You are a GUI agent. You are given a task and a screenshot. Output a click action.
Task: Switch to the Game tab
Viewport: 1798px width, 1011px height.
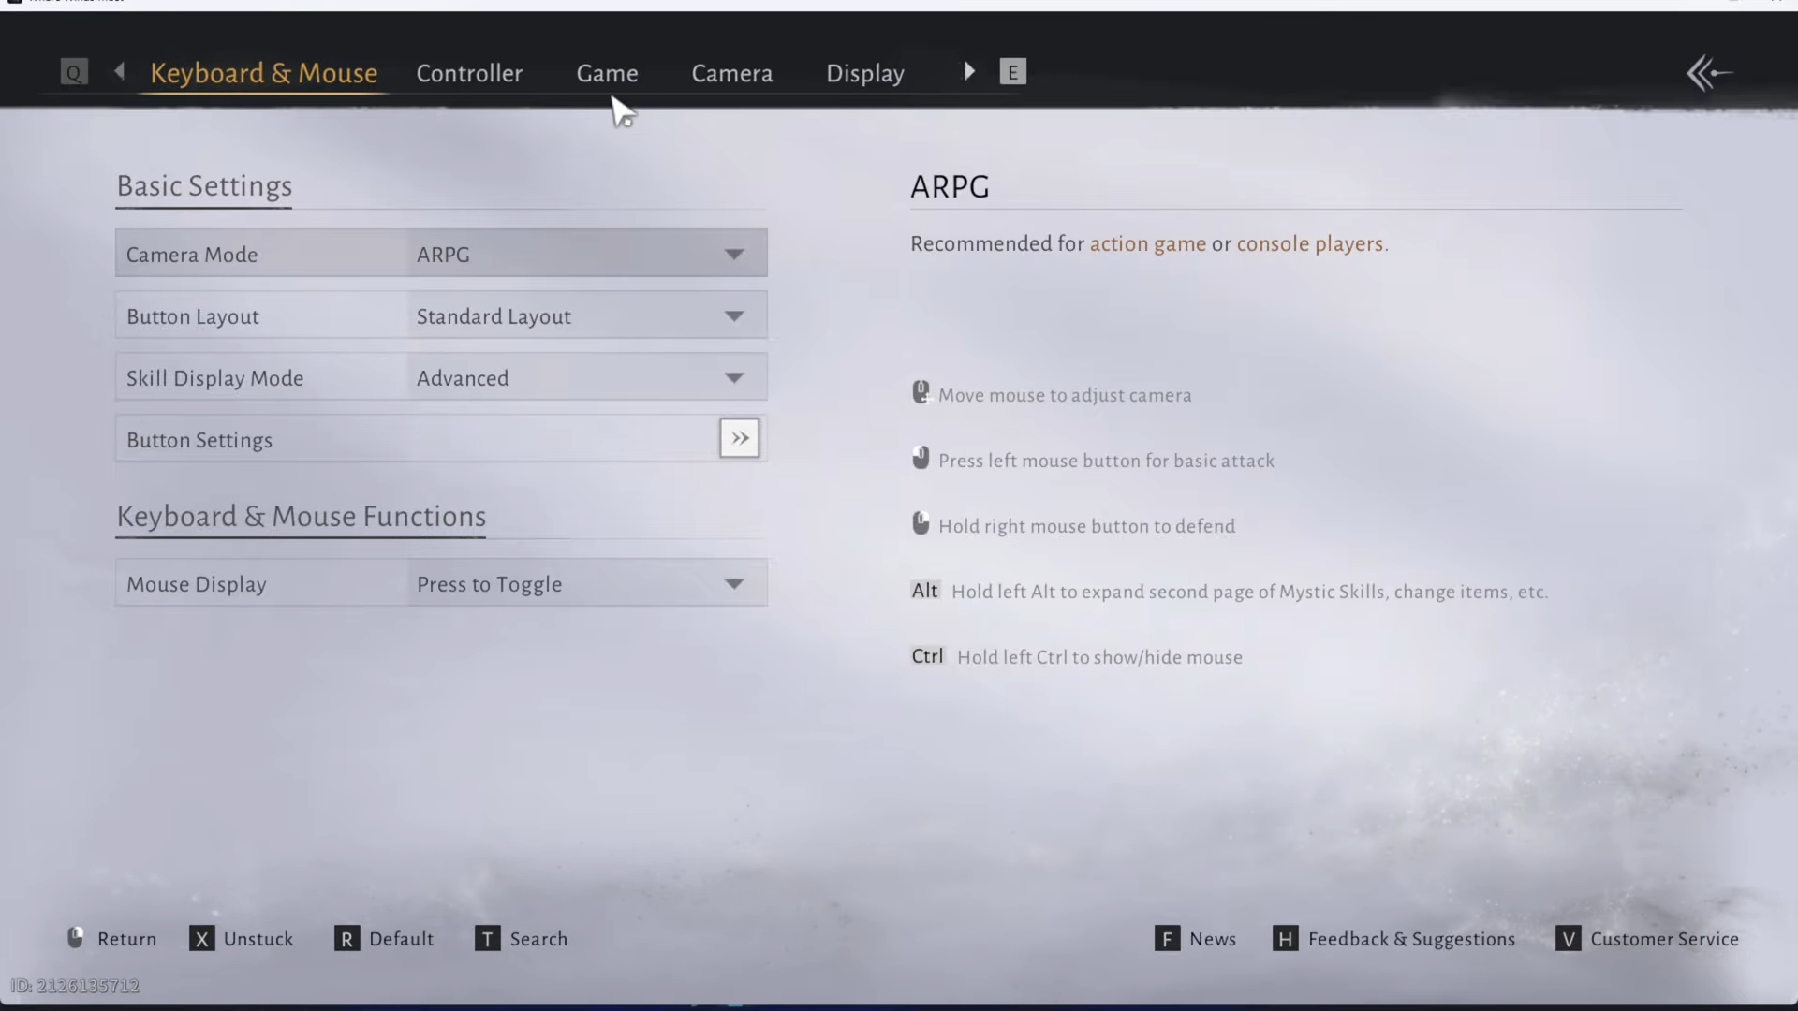click(607, 73)
